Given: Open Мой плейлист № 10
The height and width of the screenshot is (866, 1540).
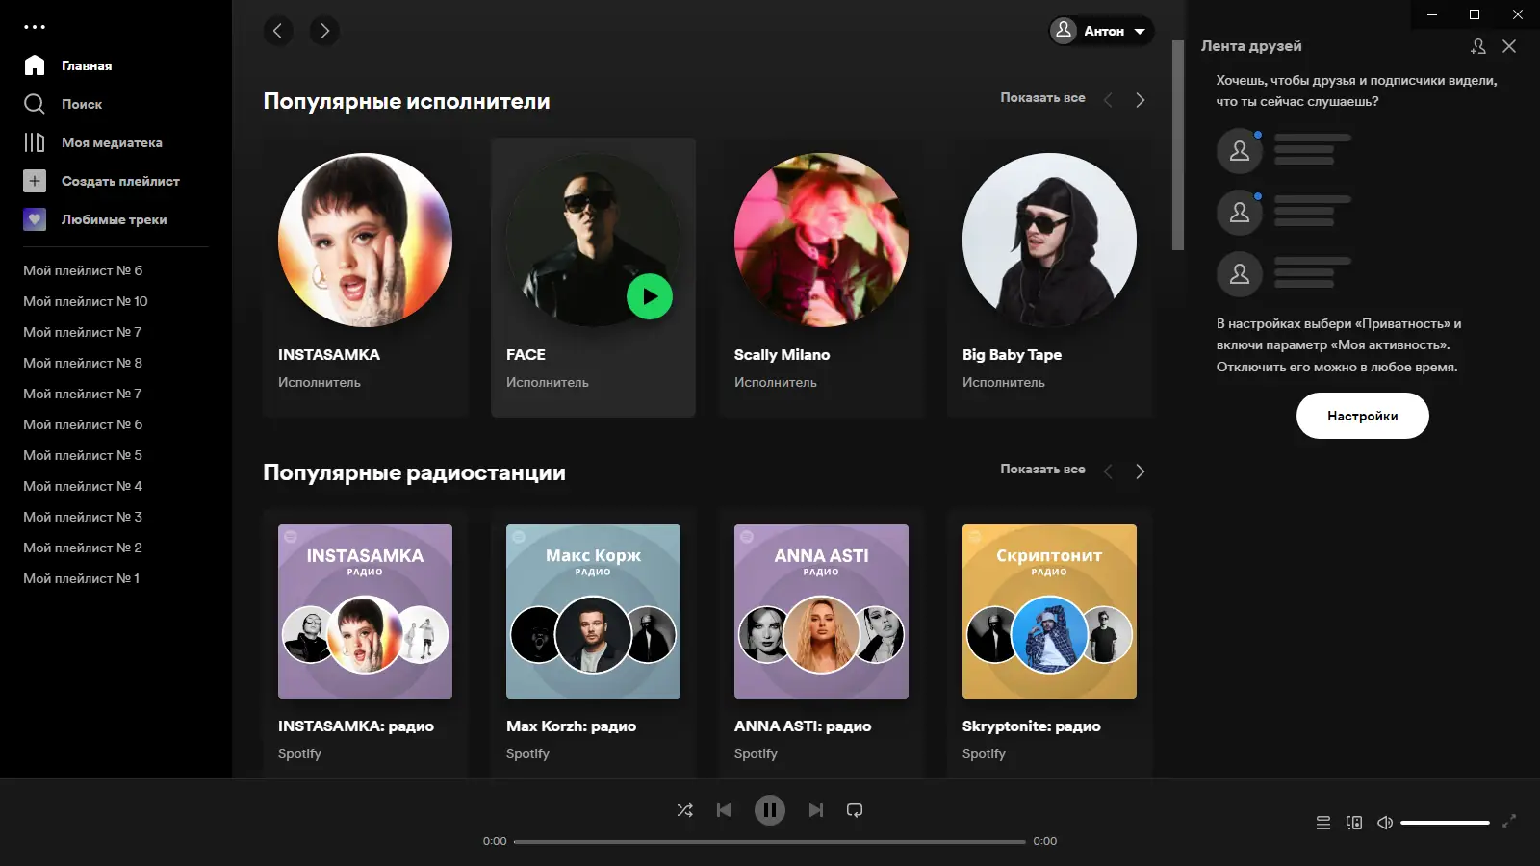Looking at the screenshot, I should click(x=87, y=301).
